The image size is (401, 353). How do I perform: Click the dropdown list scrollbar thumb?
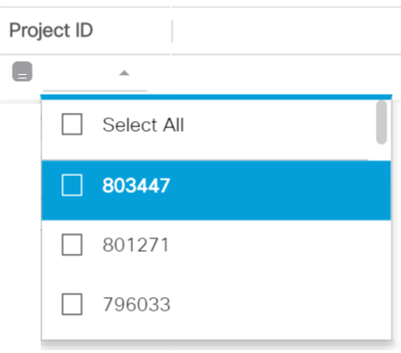click(381, 122)
